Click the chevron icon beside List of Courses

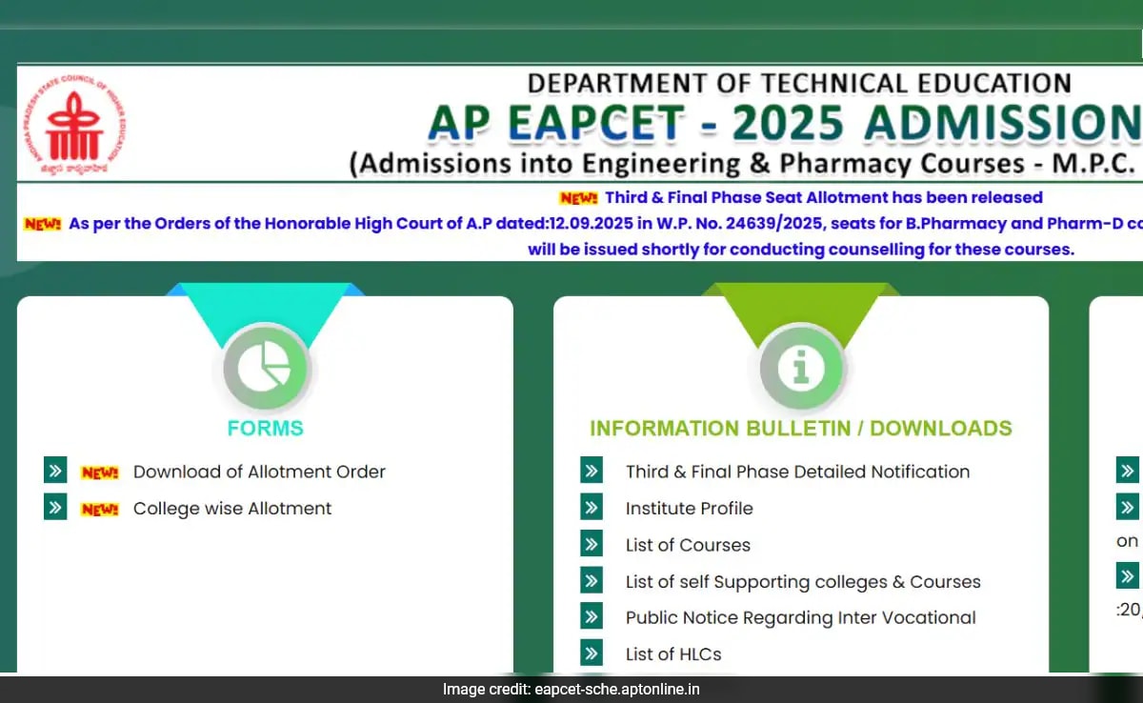(x=591, y=542)
